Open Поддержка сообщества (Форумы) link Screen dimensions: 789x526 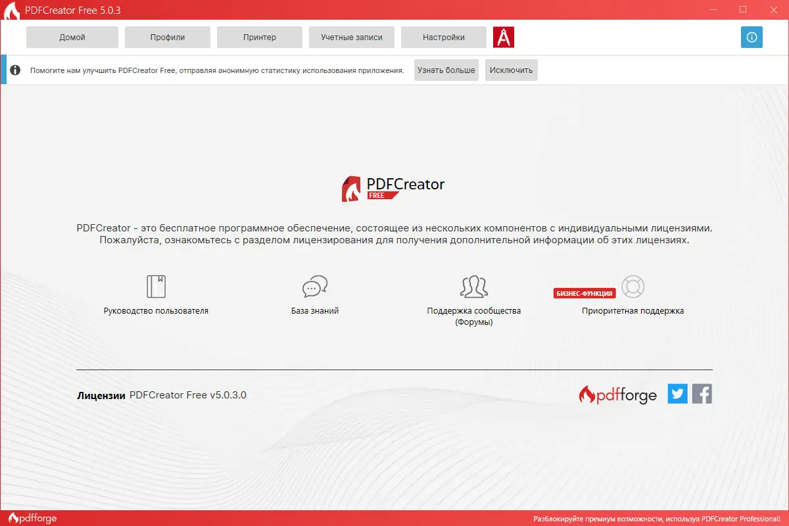coord(474,316)
